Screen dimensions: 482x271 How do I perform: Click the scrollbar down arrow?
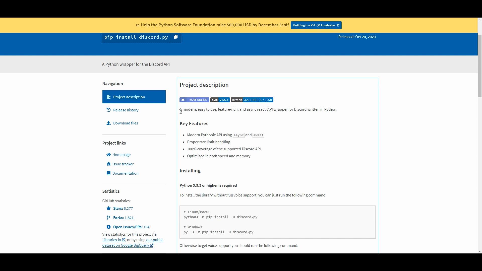pyautogui.click(x=480, y=251)
